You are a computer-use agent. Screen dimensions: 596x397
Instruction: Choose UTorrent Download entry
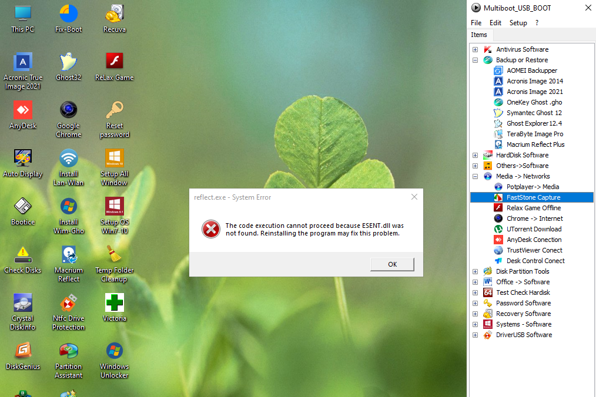tap(534, 230)
